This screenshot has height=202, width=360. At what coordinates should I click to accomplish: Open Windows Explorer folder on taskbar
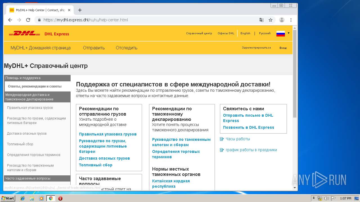[32, 198]
